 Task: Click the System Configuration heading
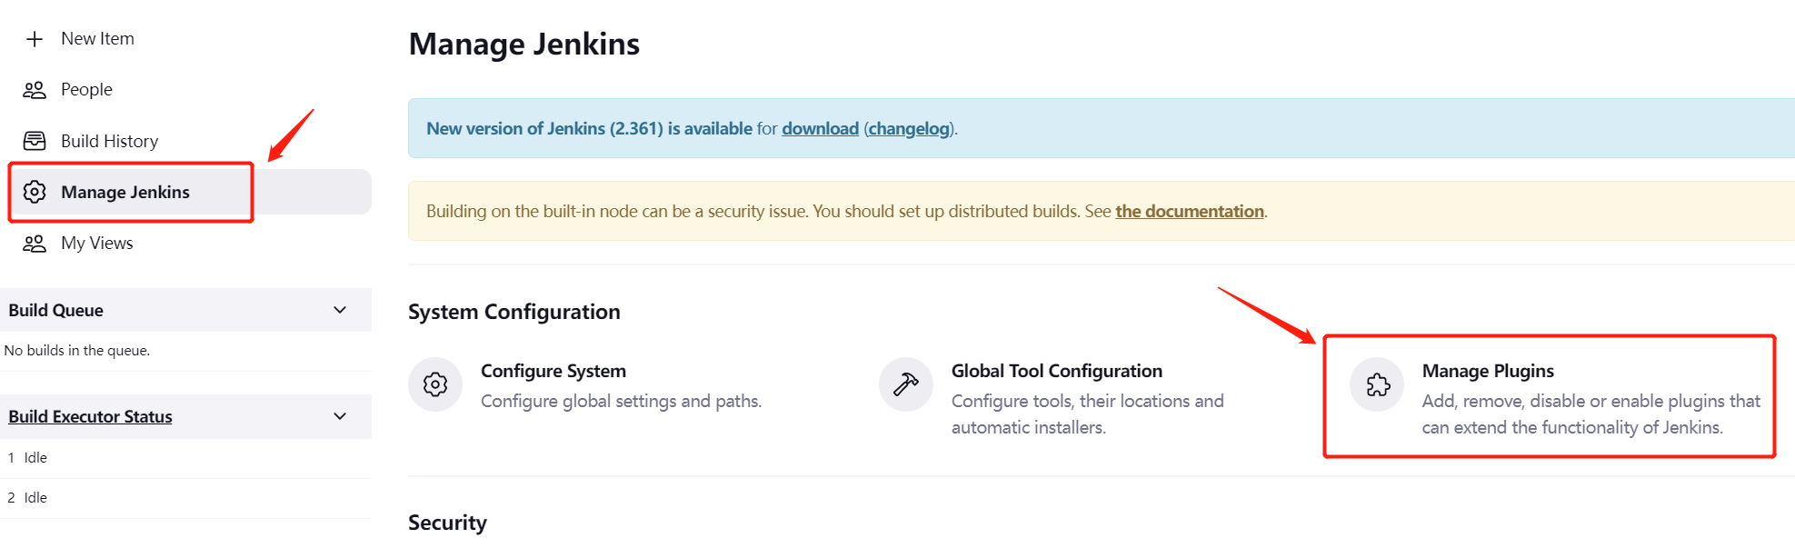[514, 312]
